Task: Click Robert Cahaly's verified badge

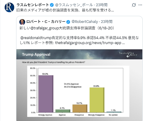Action: click(x=68, y=22)
